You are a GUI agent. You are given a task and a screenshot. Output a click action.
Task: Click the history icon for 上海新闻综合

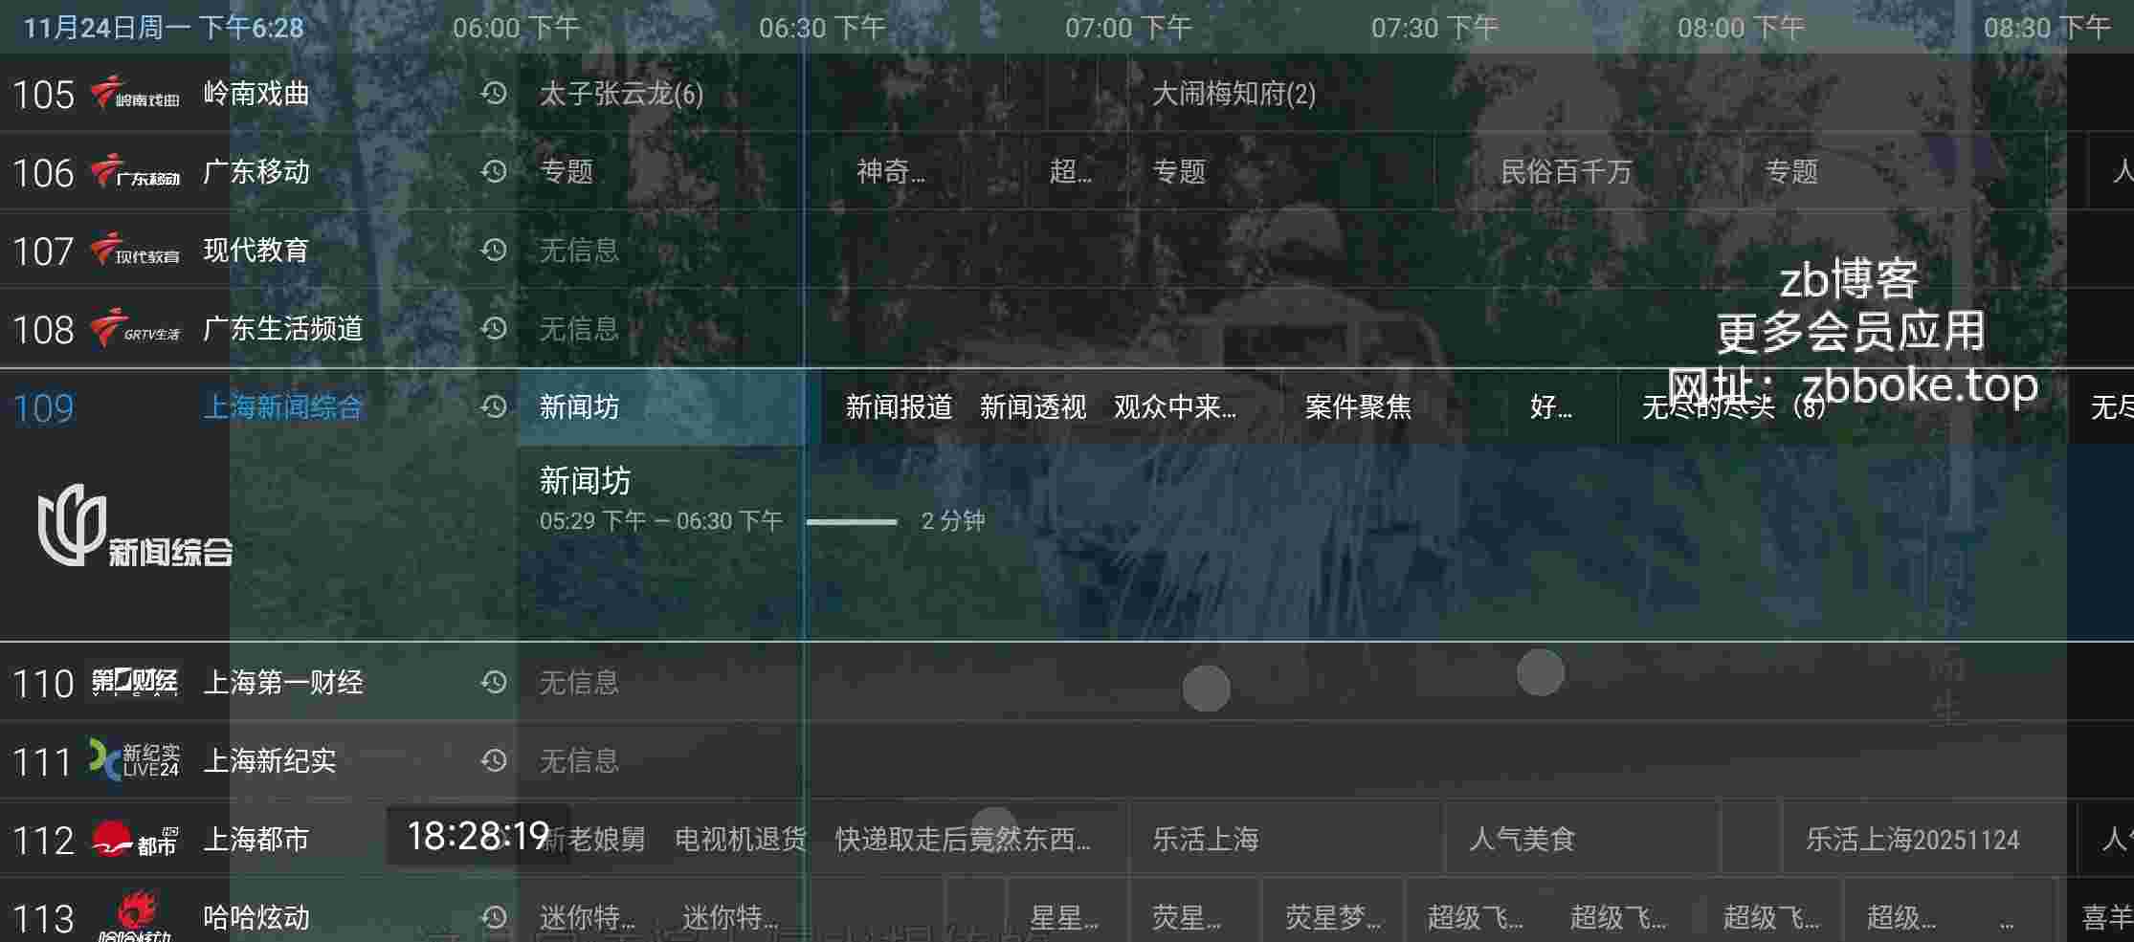tap(494, 406)
